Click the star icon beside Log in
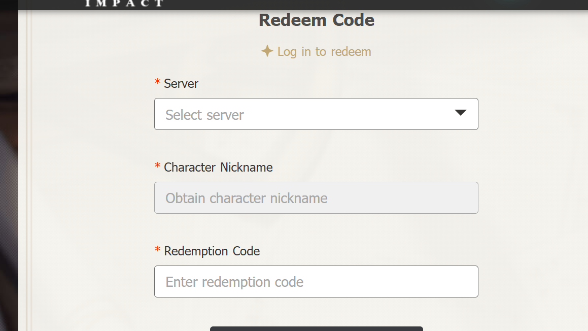 coord(267,51)
